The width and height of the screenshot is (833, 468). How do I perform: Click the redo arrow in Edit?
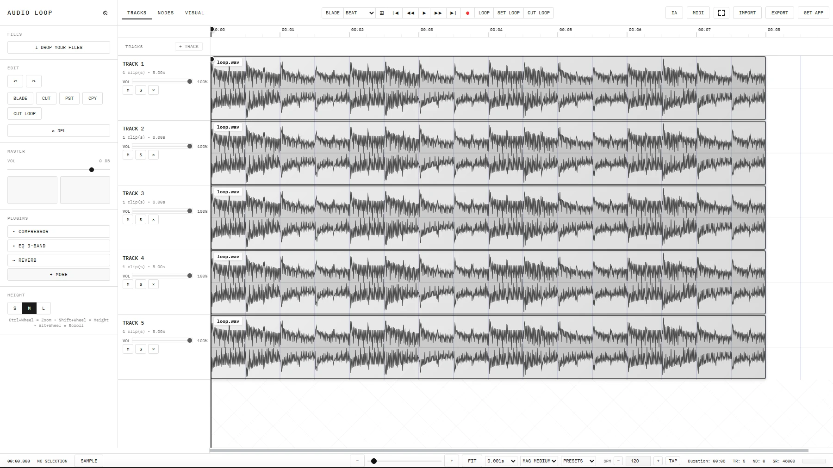click(x=34, y=81)
